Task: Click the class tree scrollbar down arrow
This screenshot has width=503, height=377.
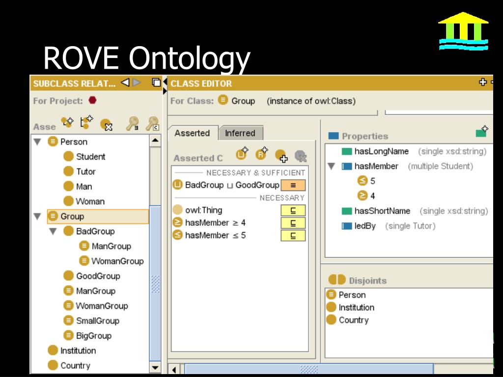Action: click(155, 368)
